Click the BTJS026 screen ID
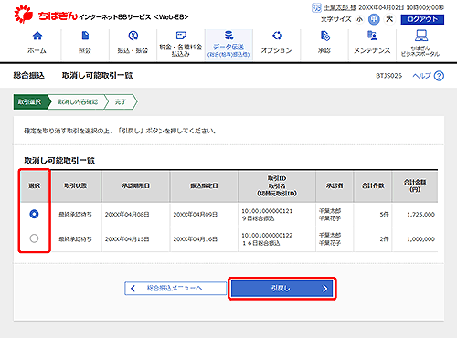This screenshot has height=338, width=457. [388, 76]
